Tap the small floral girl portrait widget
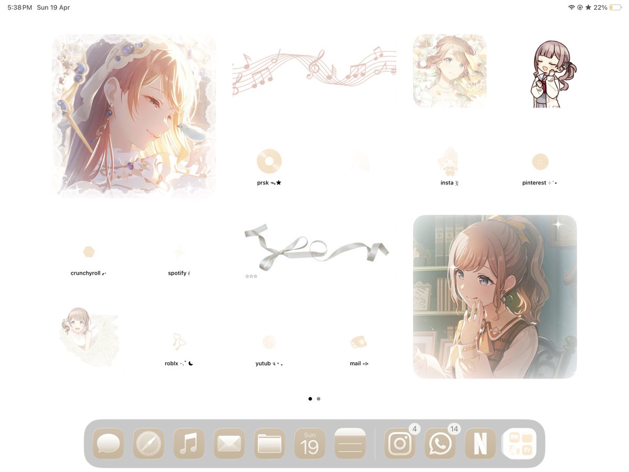This screenshot has height=472, width=629. click(450, 71)
